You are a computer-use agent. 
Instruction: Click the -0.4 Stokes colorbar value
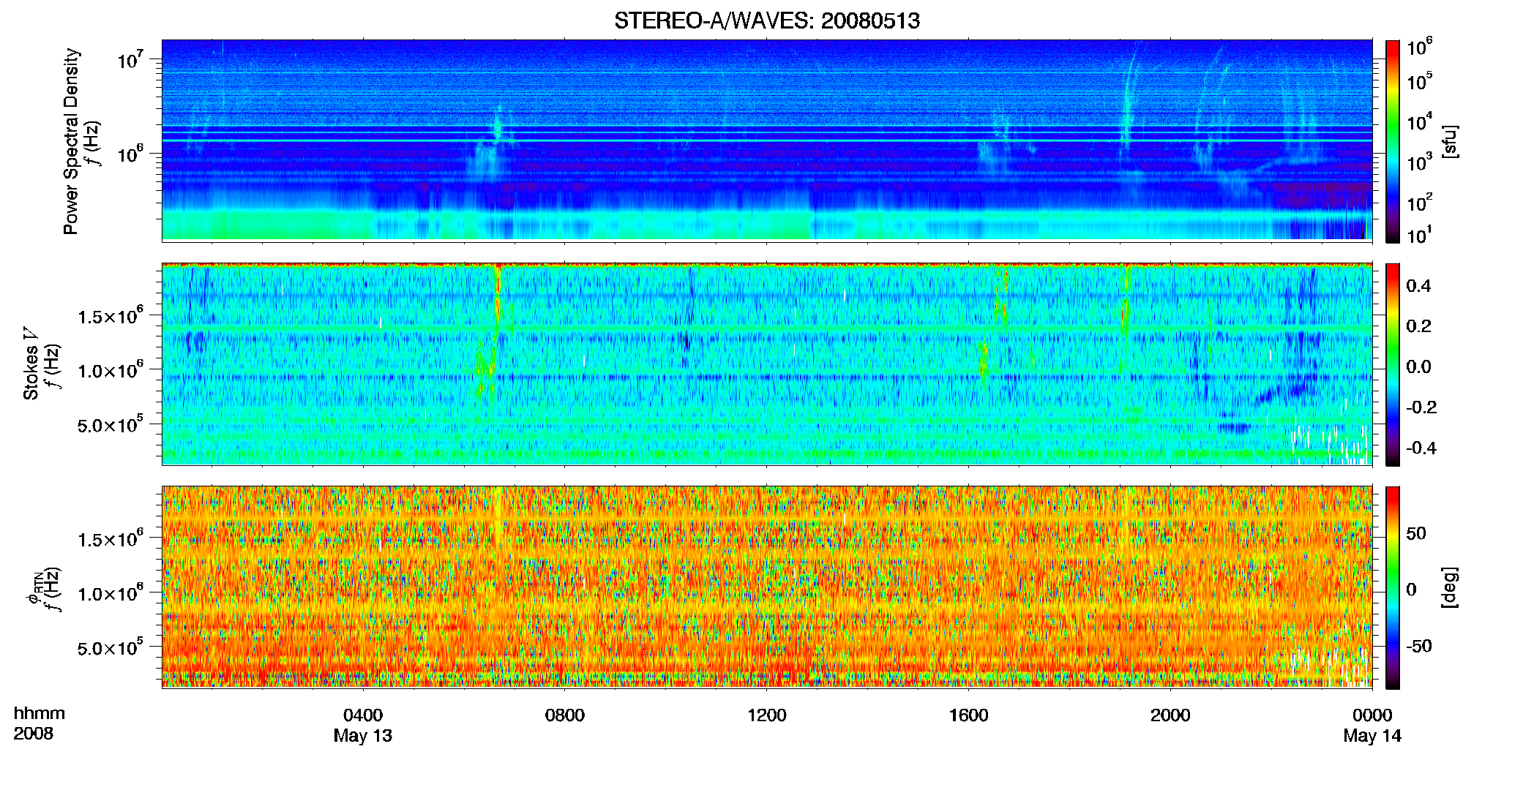1421,448
